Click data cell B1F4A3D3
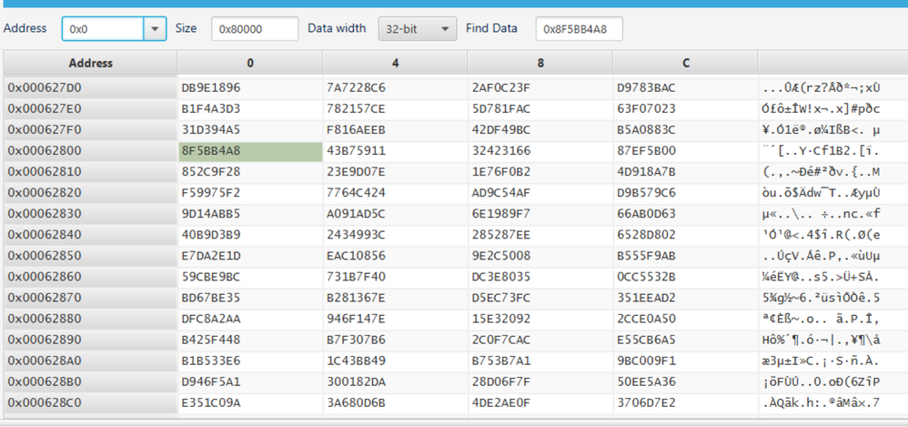This screenshot has width=908, height=427. coord(250,109)
